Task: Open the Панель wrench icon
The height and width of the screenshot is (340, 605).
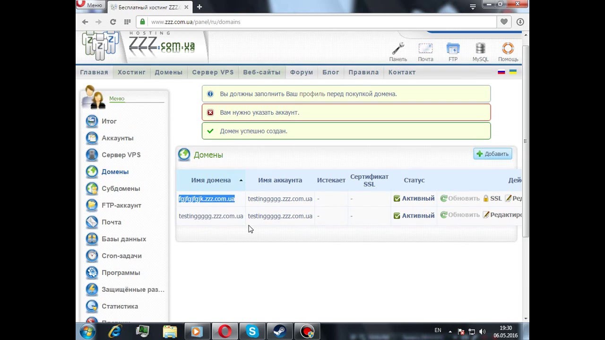Action: click(398, 49)
